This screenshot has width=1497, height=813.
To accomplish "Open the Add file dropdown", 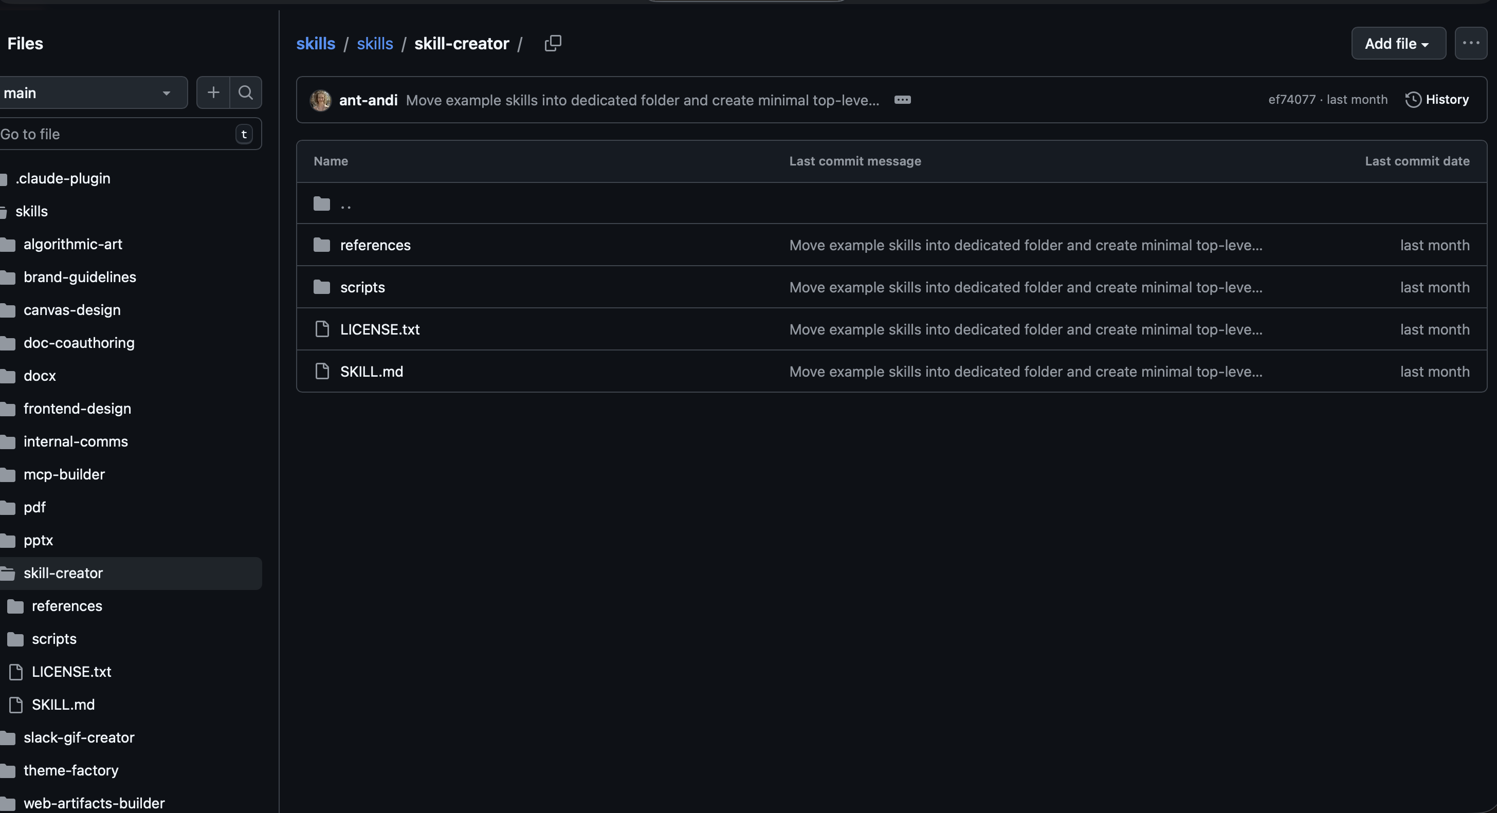I will click(1398, 44).
